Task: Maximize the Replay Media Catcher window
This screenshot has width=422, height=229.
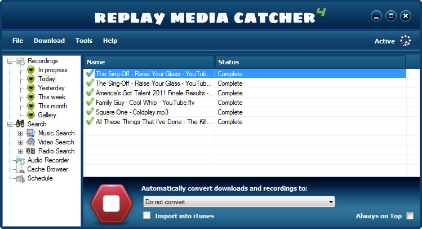Action: [391, 16]
